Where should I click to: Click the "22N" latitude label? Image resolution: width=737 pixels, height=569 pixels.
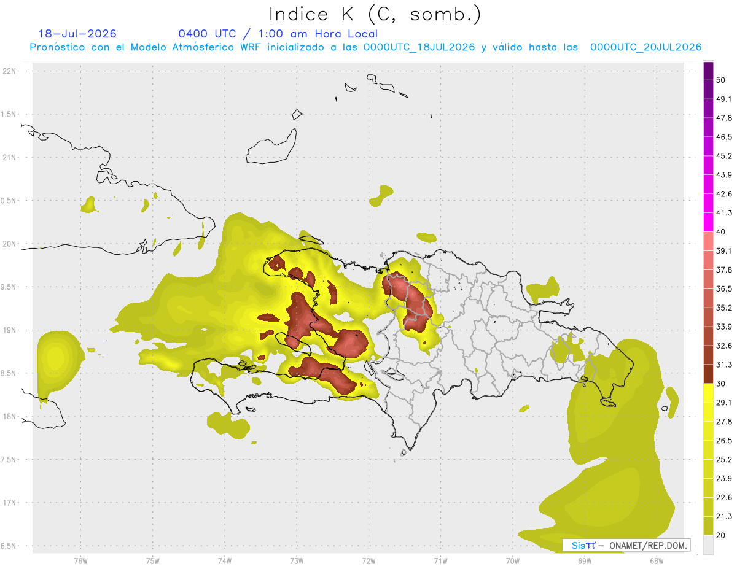pyautogui.click(x=10, y=71)
